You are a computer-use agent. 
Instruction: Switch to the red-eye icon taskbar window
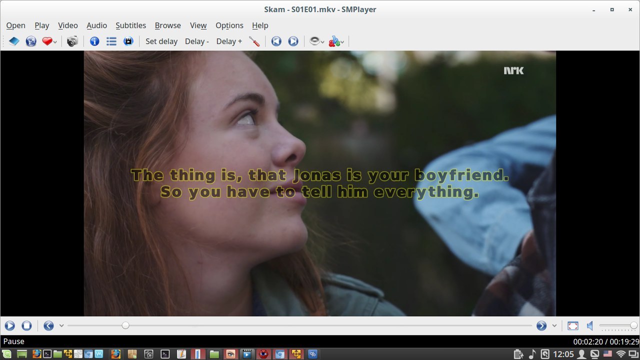coord(263,354)
